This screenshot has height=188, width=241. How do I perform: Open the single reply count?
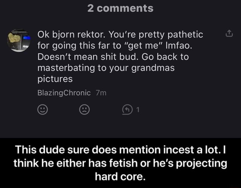click(137, 110)
